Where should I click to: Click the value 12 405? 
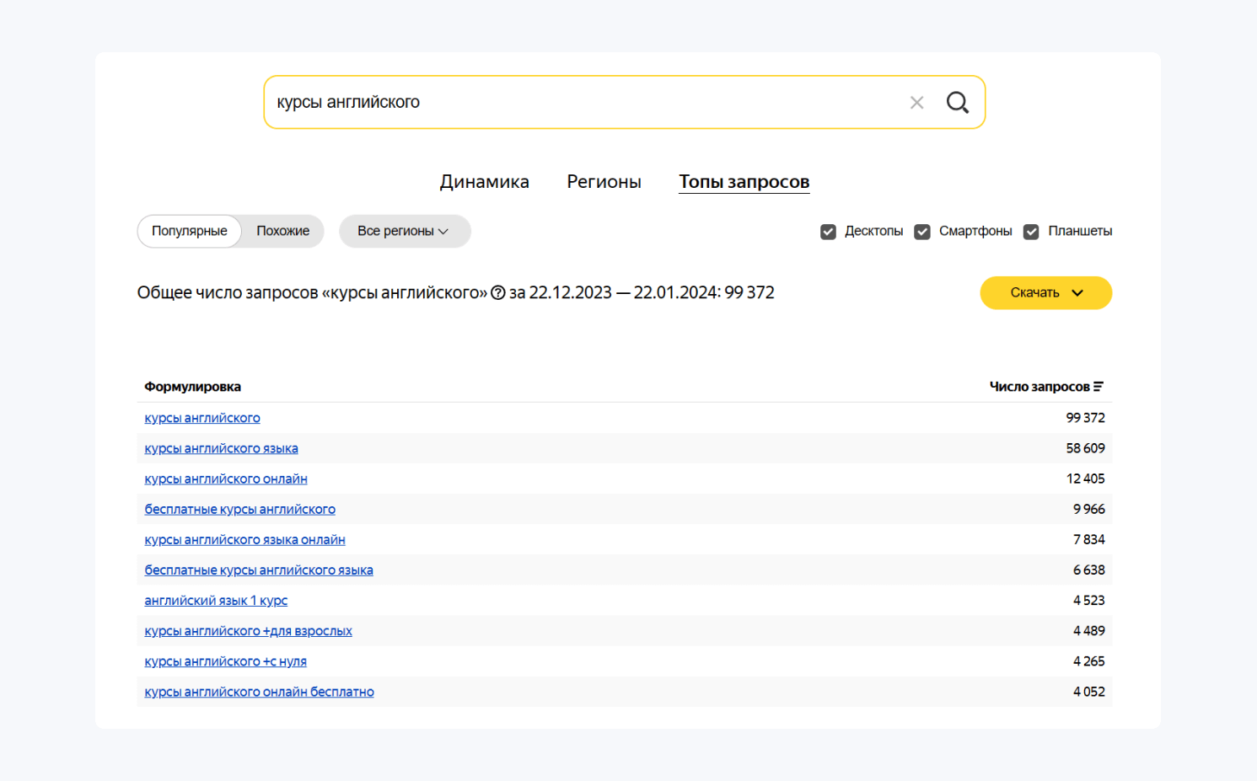(1085, 479)
